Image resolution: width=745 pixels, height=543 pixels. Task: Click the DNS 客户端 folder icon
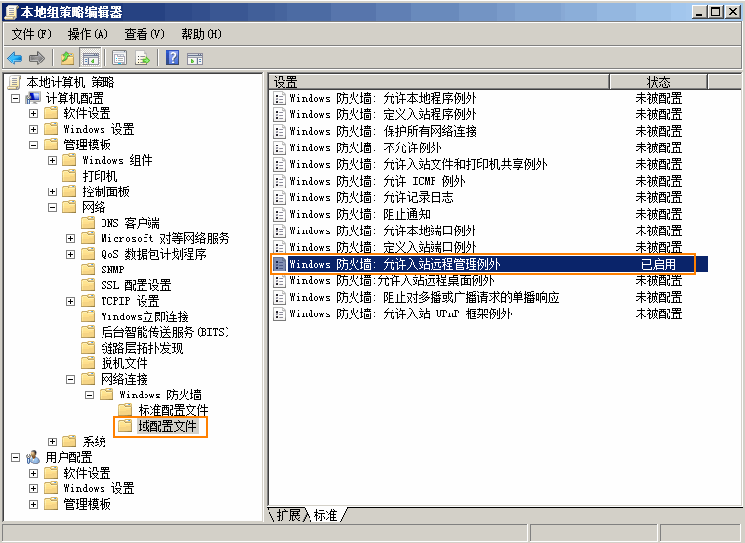[88, 223]
